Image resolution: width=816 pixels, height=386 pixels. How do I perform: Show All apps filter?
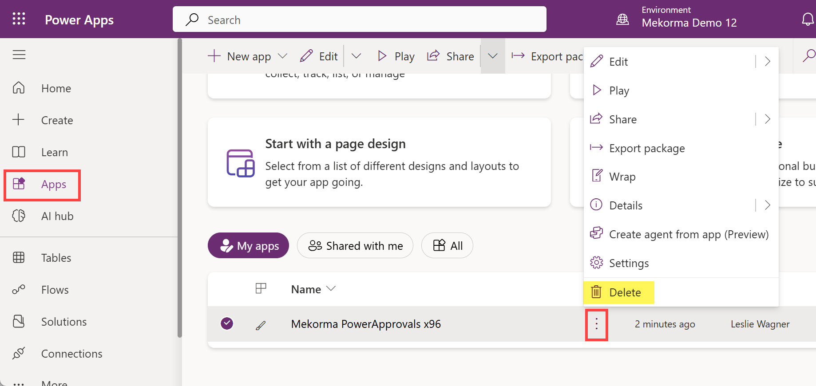tap(447, 245)
